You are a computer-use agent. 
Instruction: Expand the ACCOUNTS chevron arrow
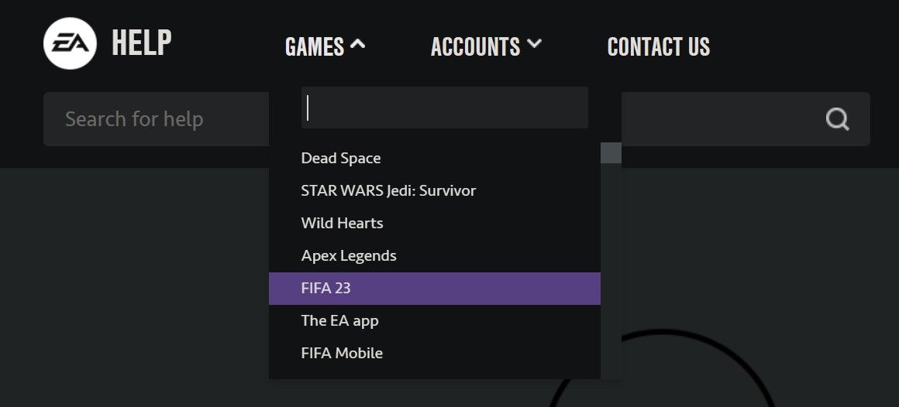534,45
